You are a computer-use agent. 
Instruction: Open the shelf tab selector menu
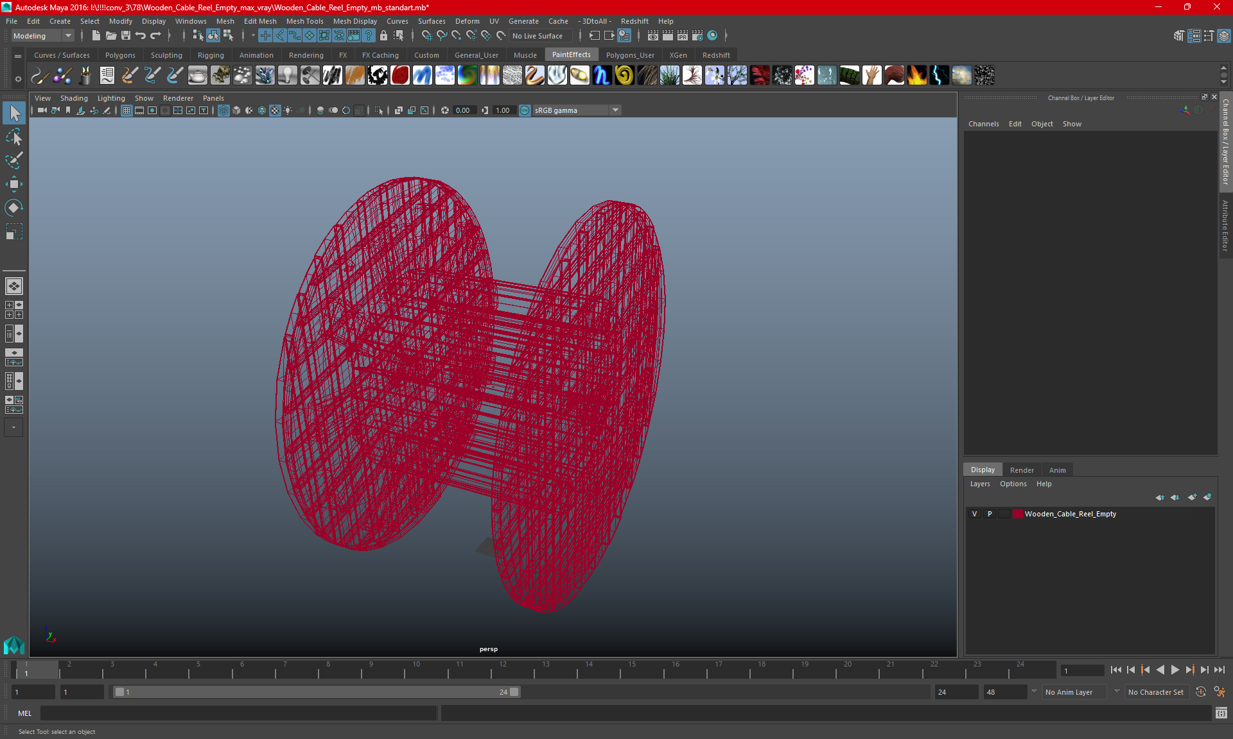(18, 56)
